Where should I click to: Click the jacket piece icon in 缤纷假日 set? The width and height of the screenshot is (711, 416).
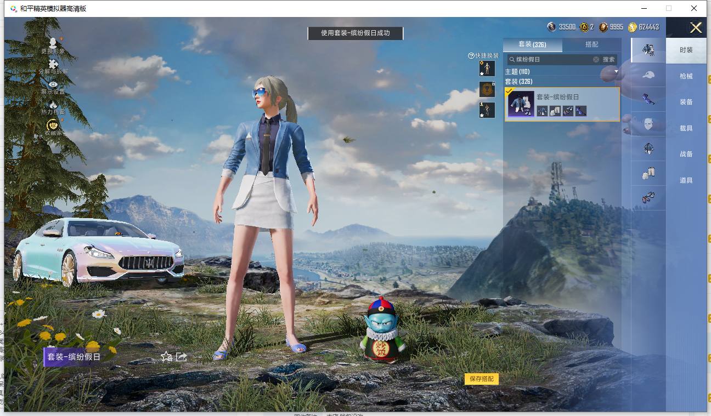tap(542, 111)
